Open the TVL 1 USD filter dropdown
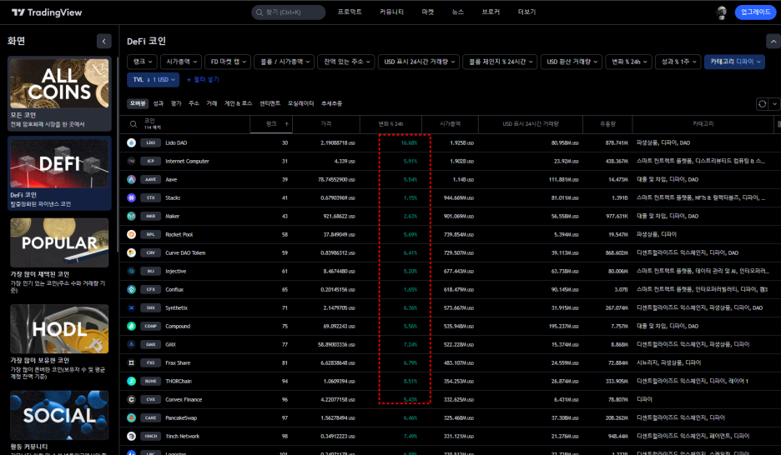 coord(154,79)
